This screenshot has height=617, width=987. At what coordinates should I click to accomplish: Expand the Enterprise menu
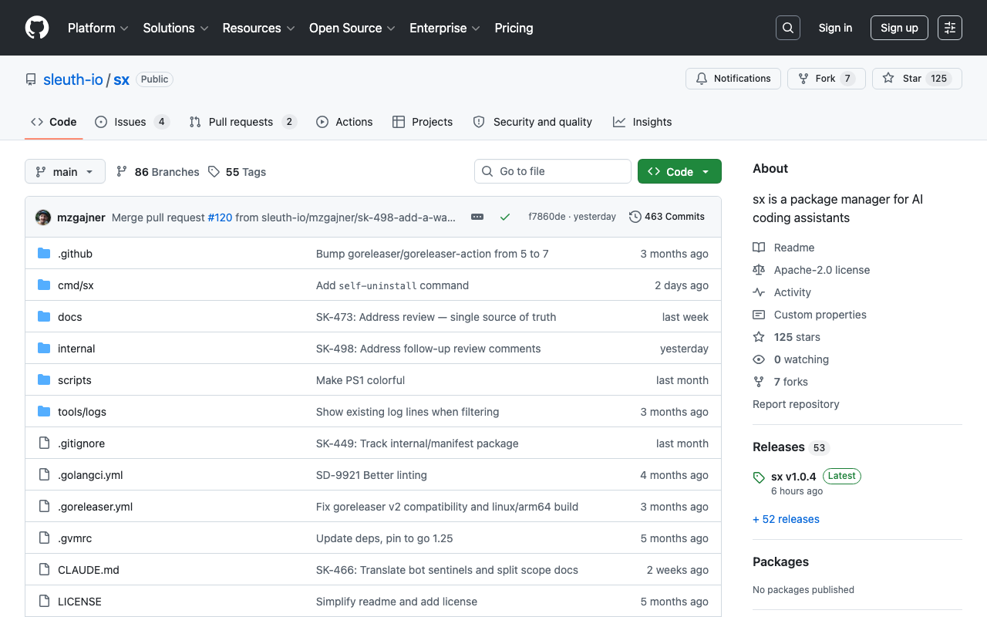(445, 28)
